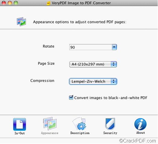
Task: Open the Security shield icon
Action: click(110, 124)
